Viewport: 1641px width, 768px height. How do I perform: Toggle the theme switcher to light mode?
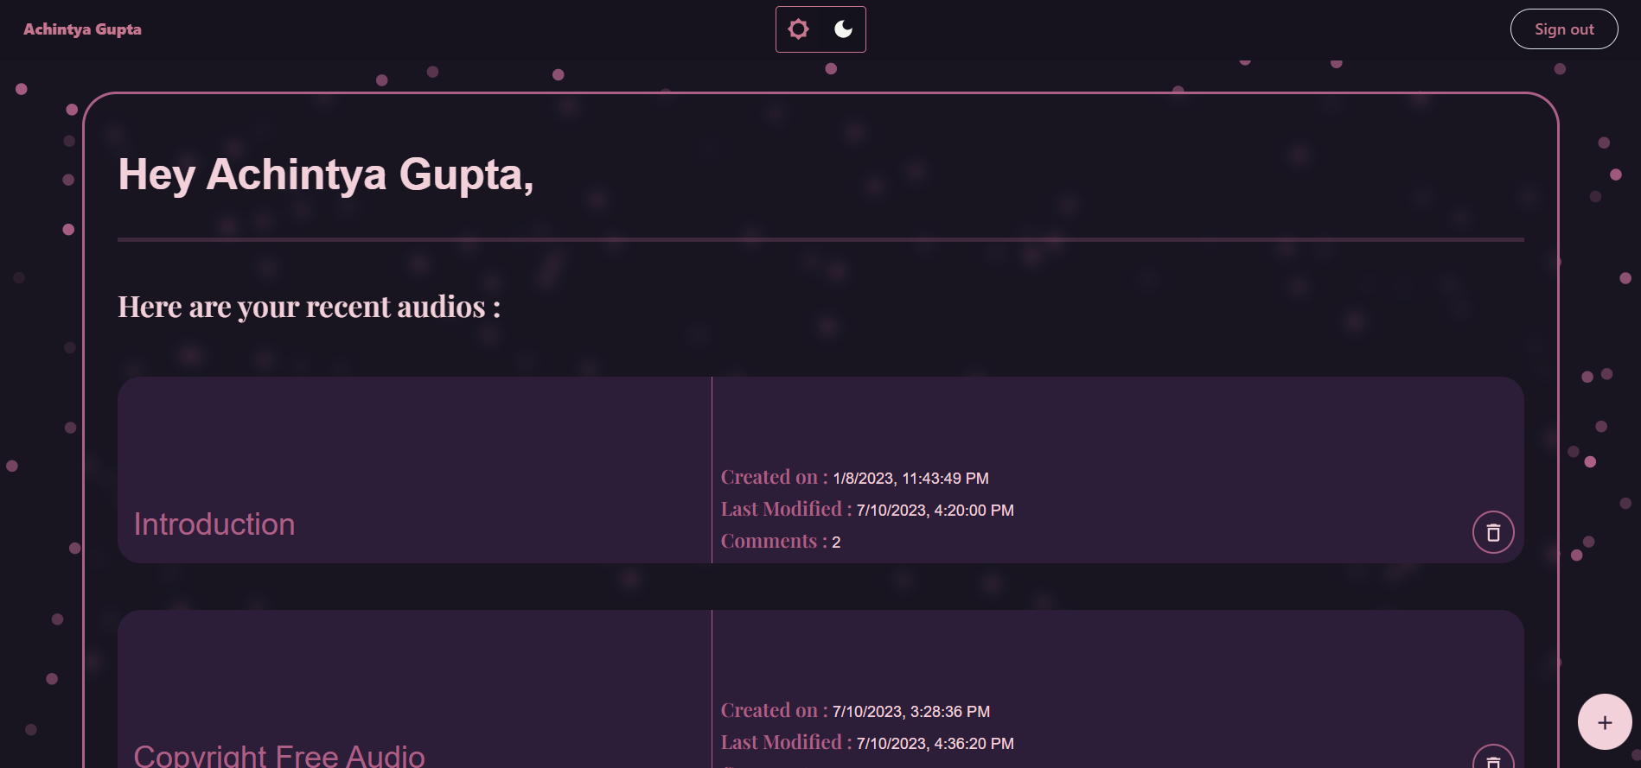pyautogui.click(x=798, y=29)
